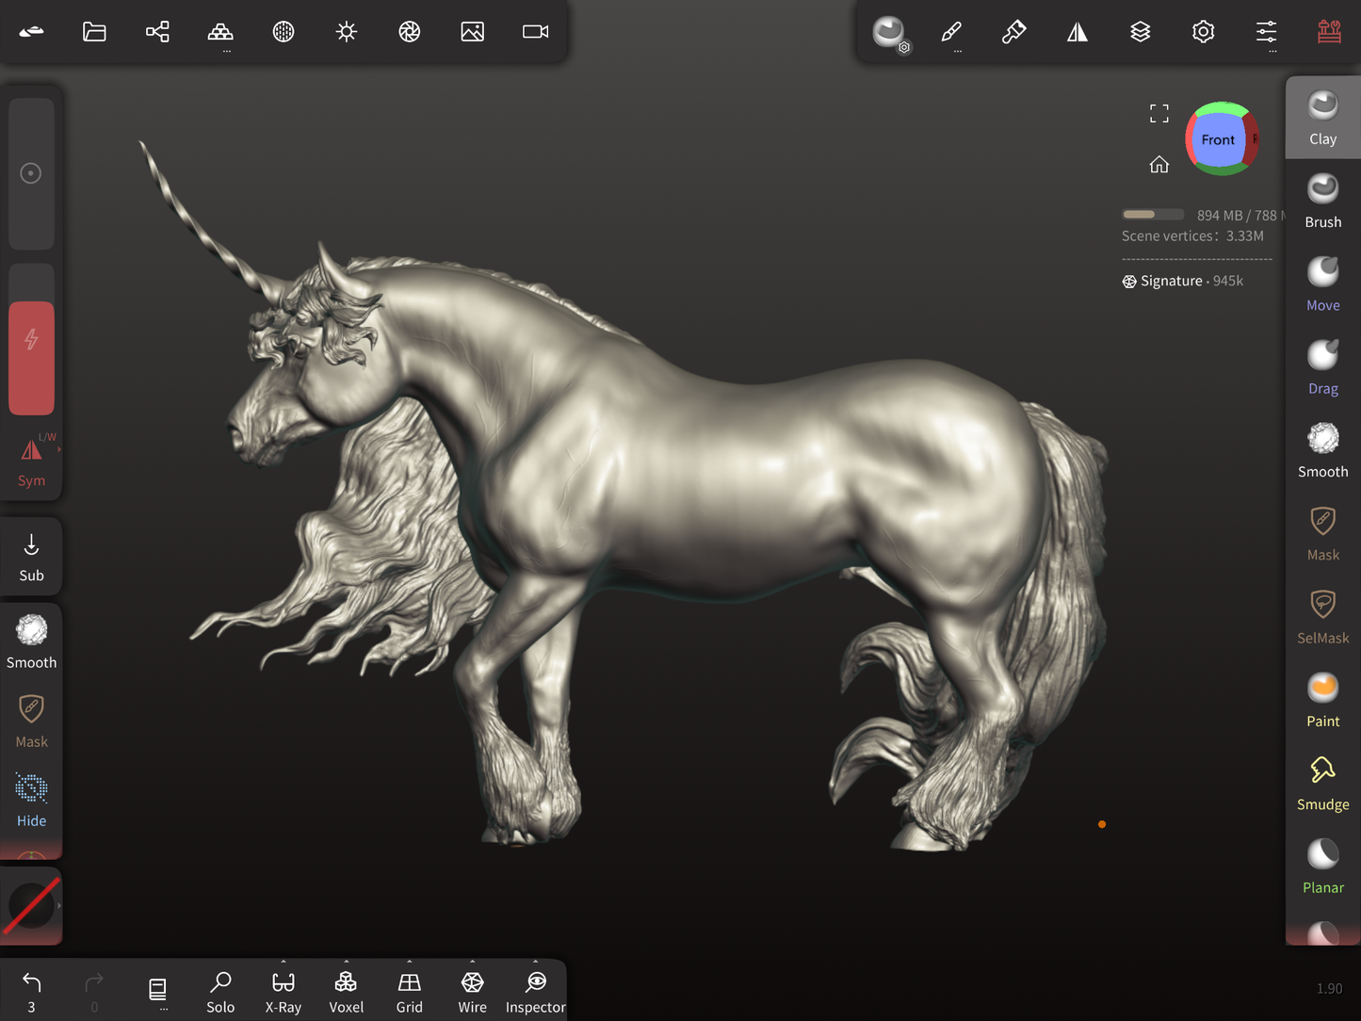This screenshot has width=1361, height=1021.
Task: Open the Layers menu
Action: (x=1140, y=32)
